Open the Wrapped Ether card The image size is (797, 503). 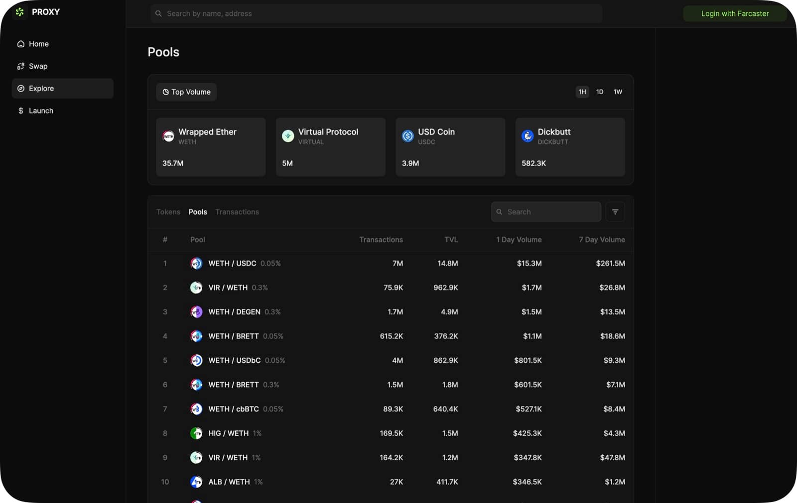(211, 147)
